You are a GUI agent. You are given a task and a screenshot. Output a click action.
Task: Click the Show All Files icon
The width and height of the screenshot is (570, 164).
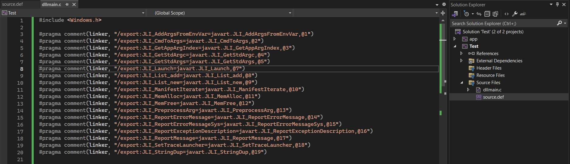pos(495,14)
